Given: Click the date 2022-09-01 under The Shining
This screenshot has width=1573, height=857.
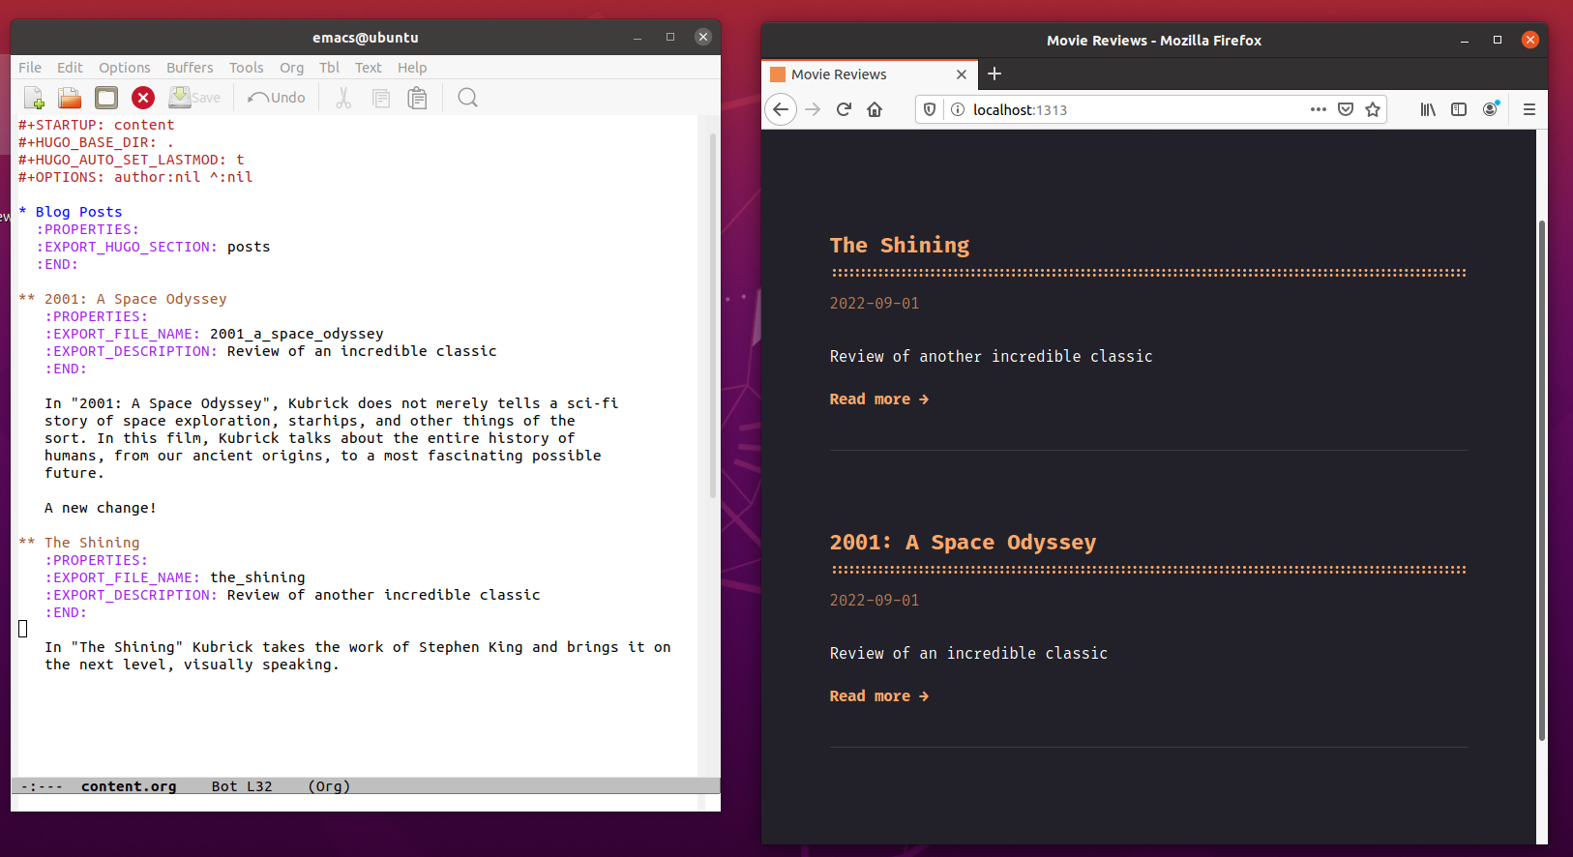Looking at the screenshot, I should (x=875, y=303).
